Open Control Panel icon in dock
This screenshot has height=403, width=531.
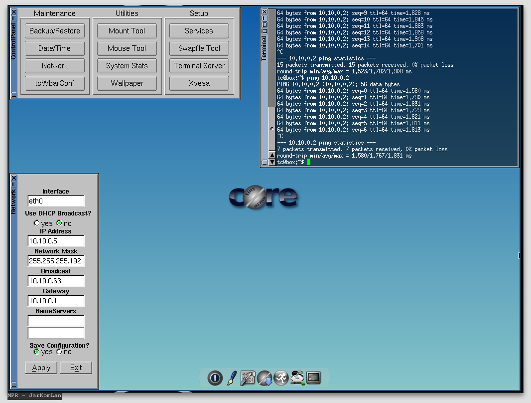[x=248, y=378]
